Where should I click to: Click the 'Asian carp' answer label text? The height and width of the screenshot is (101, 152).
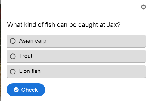click(33, 41)
